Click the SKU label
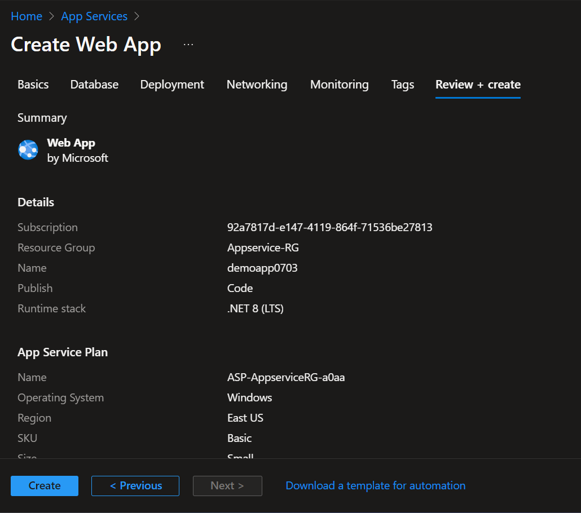Screen dimensions: 581x513 coord(27,438)
